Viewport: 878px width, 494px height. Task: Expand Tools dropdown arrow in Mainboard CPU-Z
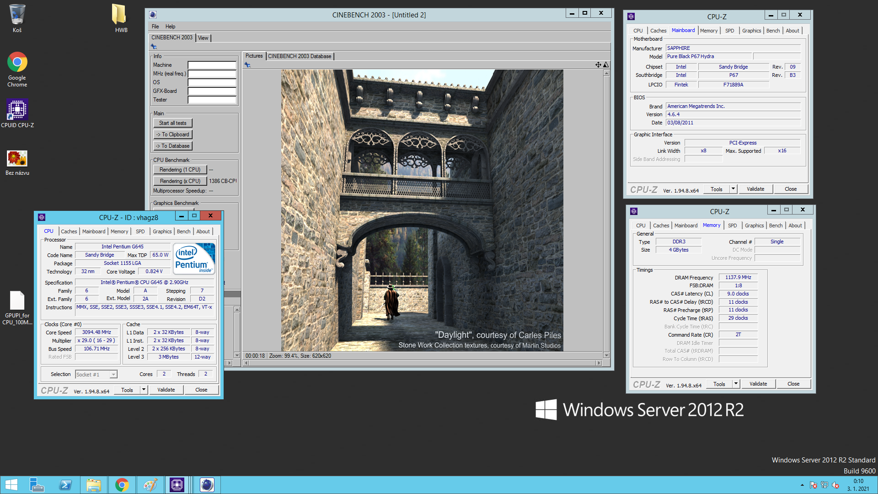[733, 189]
